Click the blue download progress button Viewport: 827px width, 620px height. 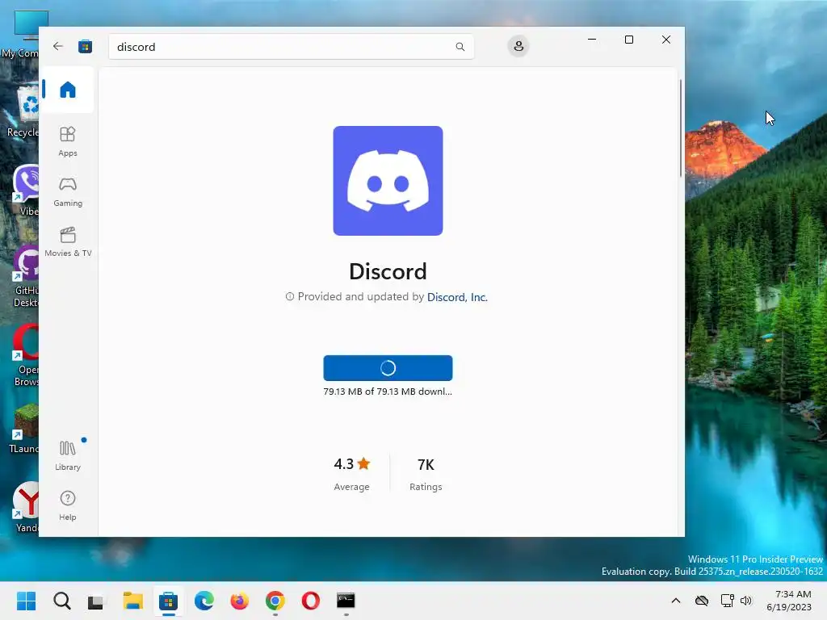tap(388, 368)
